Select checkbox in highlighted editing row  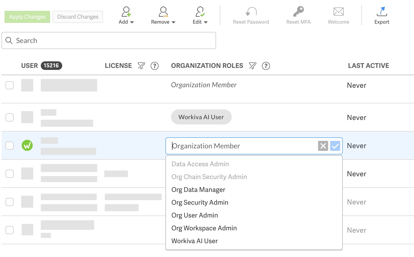[10, 146]
